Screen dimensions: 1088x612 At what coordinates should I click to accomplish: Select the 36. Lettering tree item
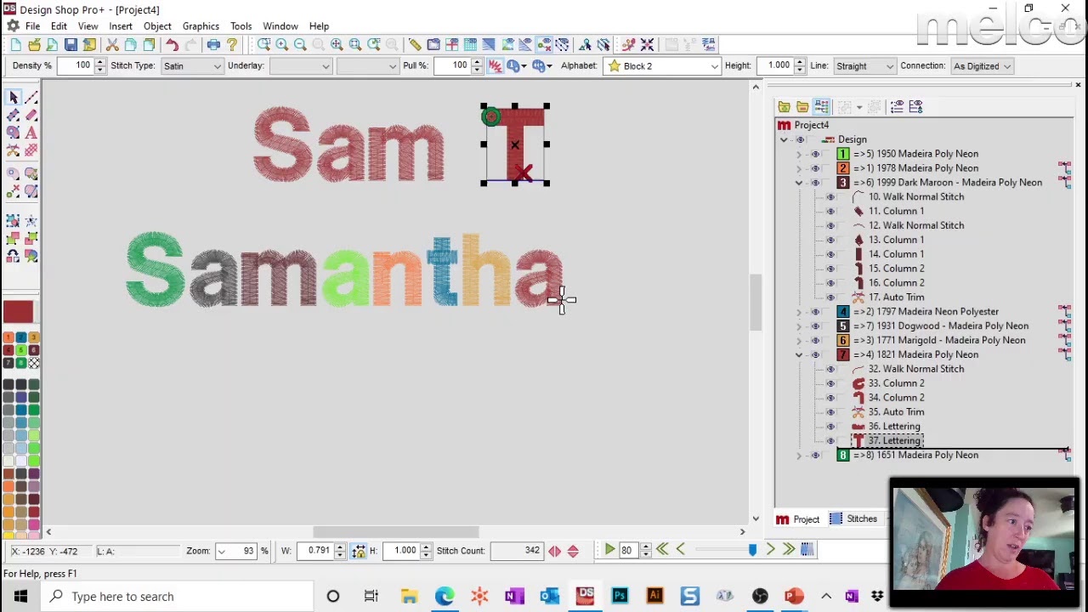click(894, 426)
